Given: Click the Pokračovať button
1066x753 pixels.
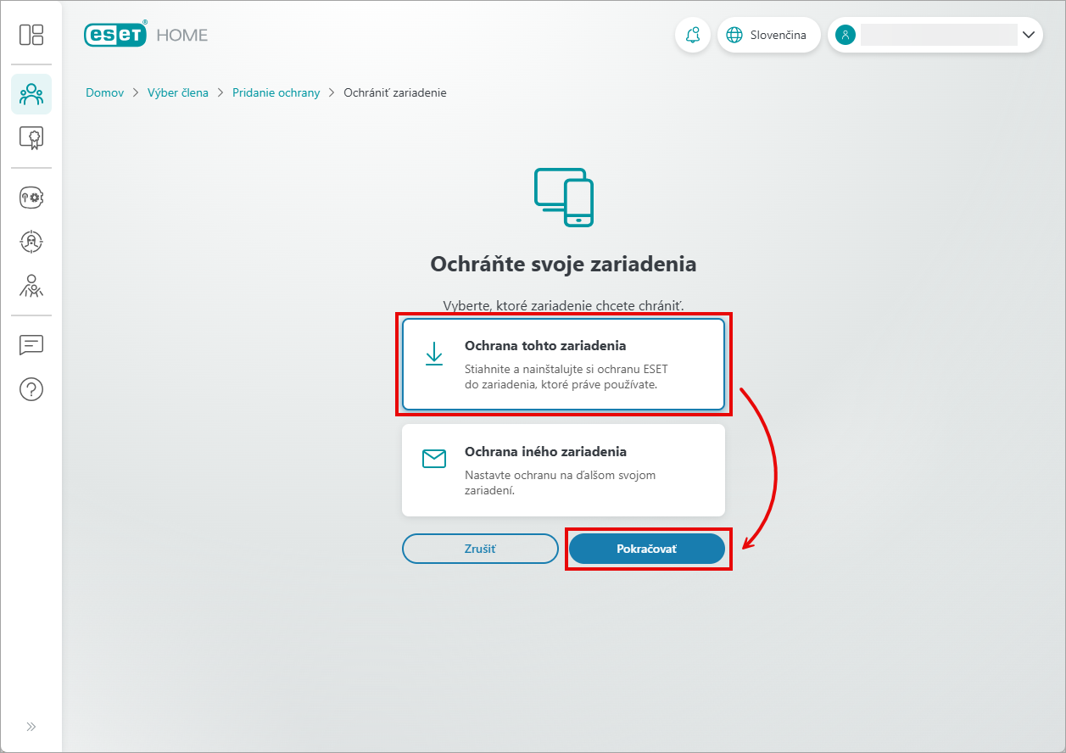Looking at the screenshot, I should coord(646,549).
